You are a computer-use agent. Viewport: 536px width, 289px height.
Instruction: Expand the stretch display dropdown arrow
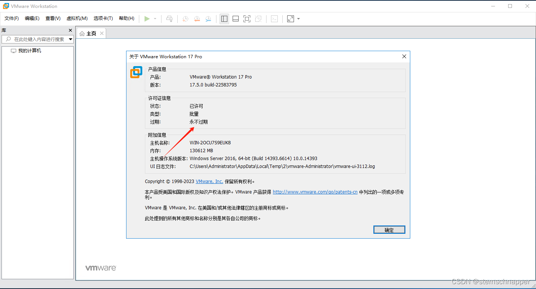298,19
